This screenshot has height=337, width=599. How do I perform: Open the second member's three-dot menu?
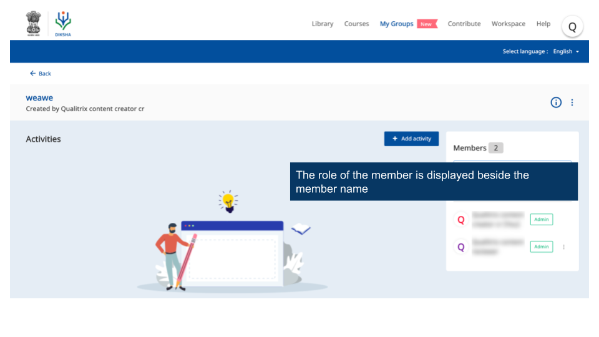(x=563, y=247)
